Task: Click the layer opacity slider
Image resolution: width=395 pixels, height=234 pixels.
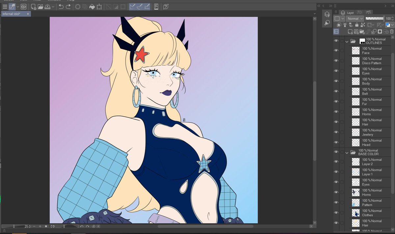Action: click(375, 18)
